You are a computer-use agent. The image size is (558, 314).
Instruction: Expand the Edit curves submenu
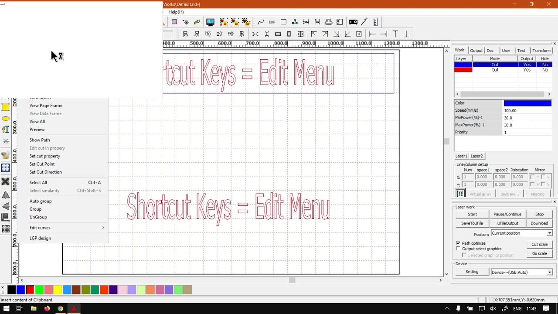click(x=63, y=228)
